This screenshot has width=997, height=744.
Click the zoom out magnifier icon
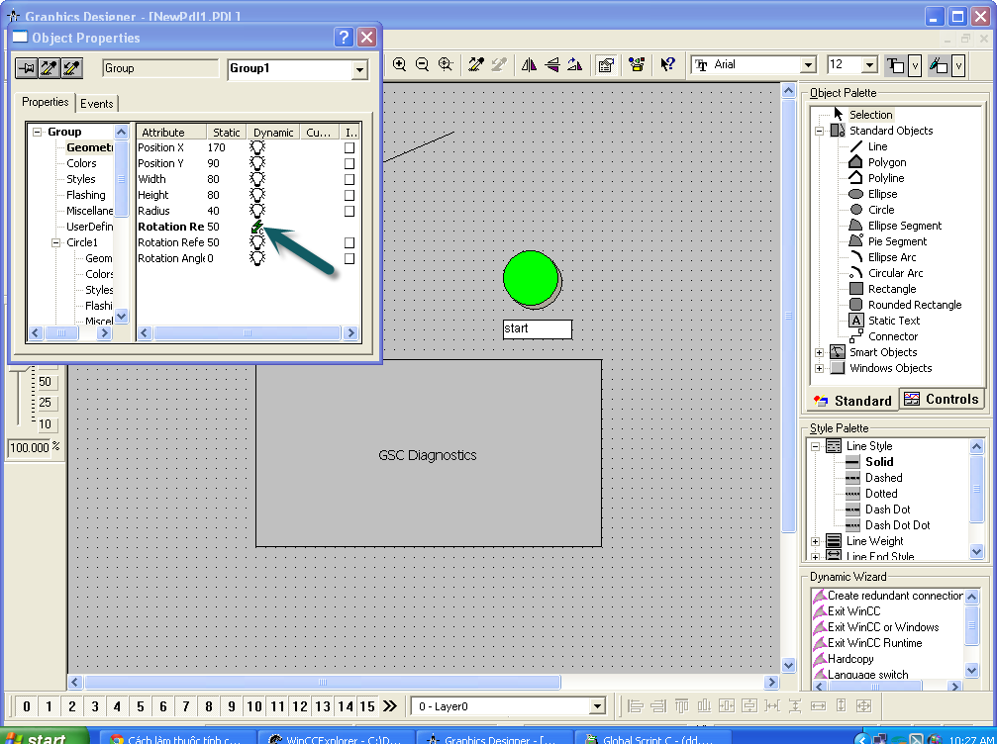pyautogui.click(x=423, y=64)
